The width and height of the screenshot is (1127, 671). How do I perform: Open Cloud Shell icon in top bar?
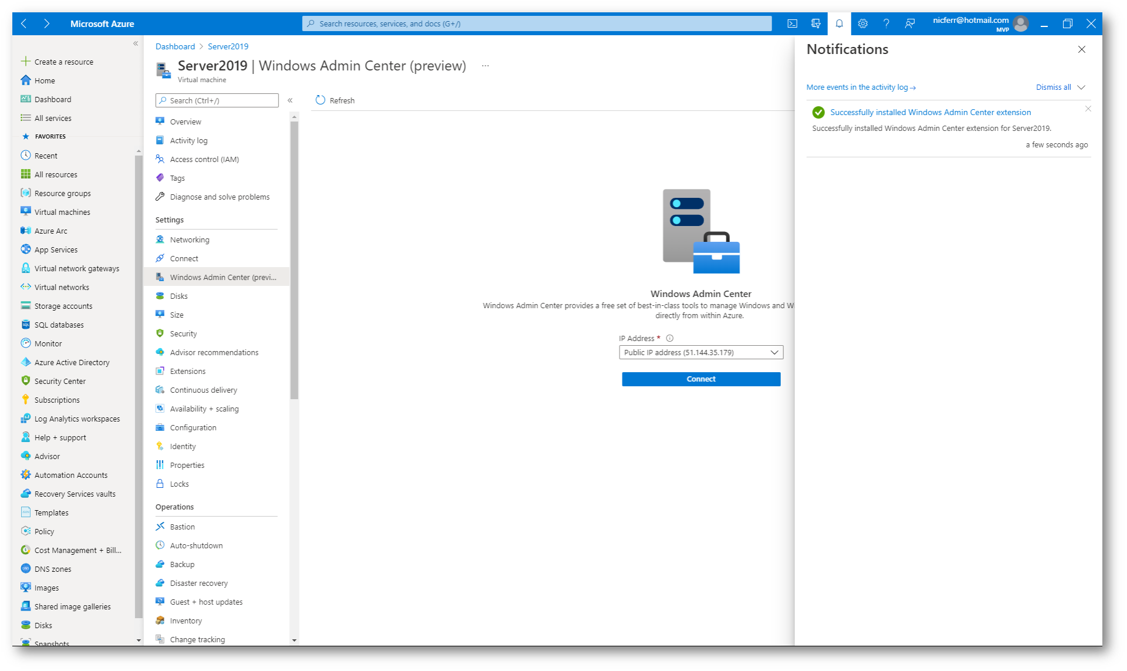[792, 24]
